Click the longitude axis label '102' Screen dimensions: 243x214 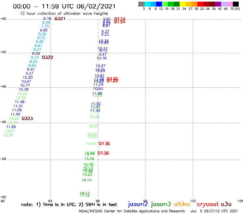click(x=193, y=201)
